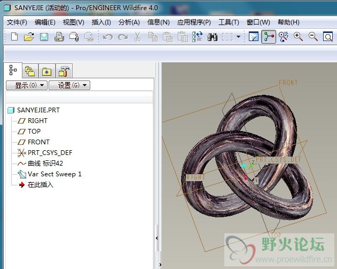
Task: Zoom in with magnifier plus icon
Action: click(x=299, y=37)
